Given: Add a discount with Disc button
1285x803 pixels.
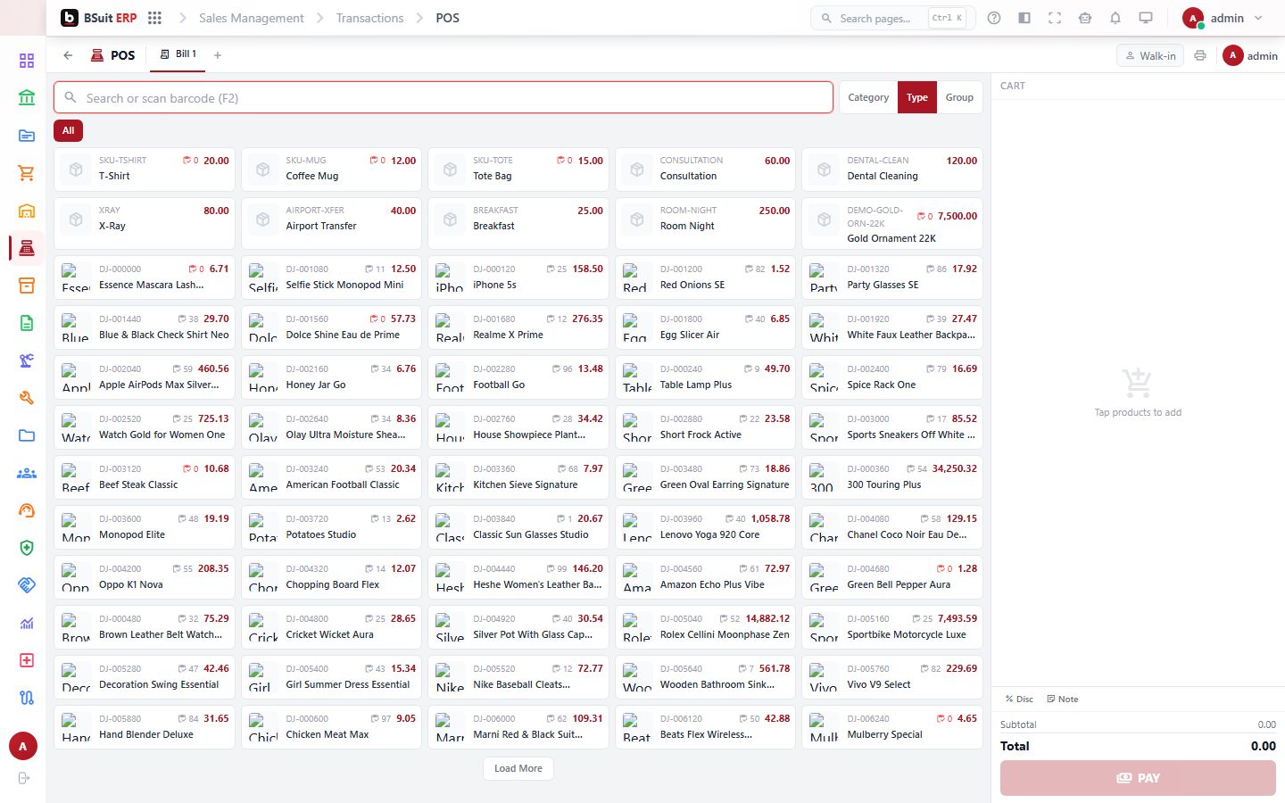Looking at the screenshot, I should [x=1019, y=700].
